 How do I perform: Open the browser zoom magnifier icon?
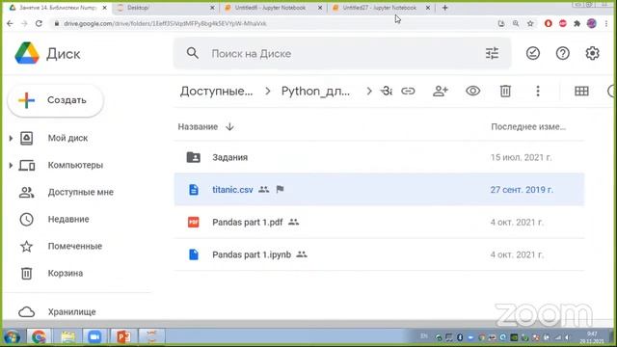tap(516, 23)
